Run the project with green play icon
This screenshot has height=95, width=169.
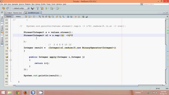(x=46, y=8)
